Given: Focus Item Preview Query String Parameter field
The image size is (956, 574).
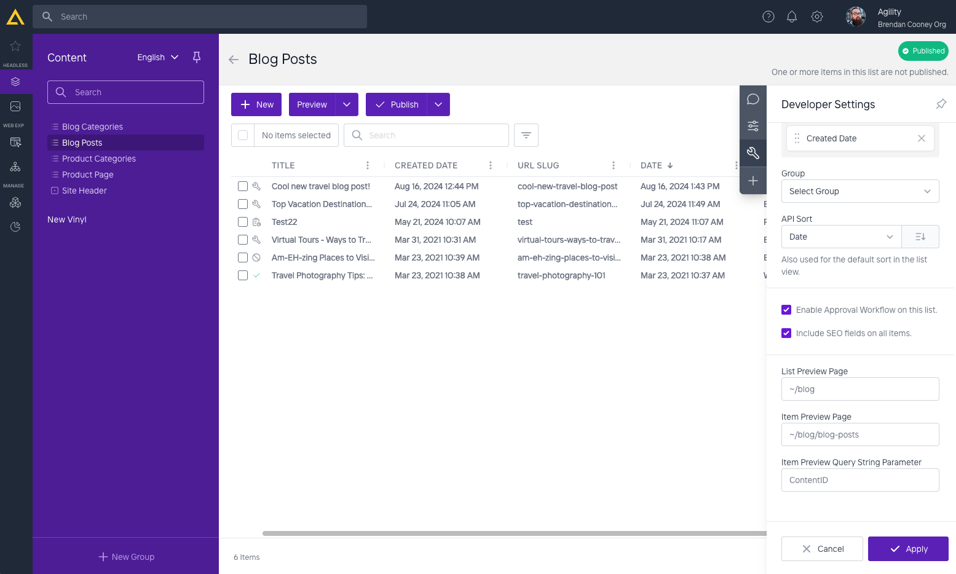Looking at the screenshot, I should [860, 480].
